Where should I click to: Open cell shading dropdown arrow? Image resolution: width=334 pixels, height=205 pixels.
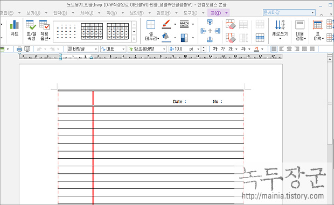point(193,38)
